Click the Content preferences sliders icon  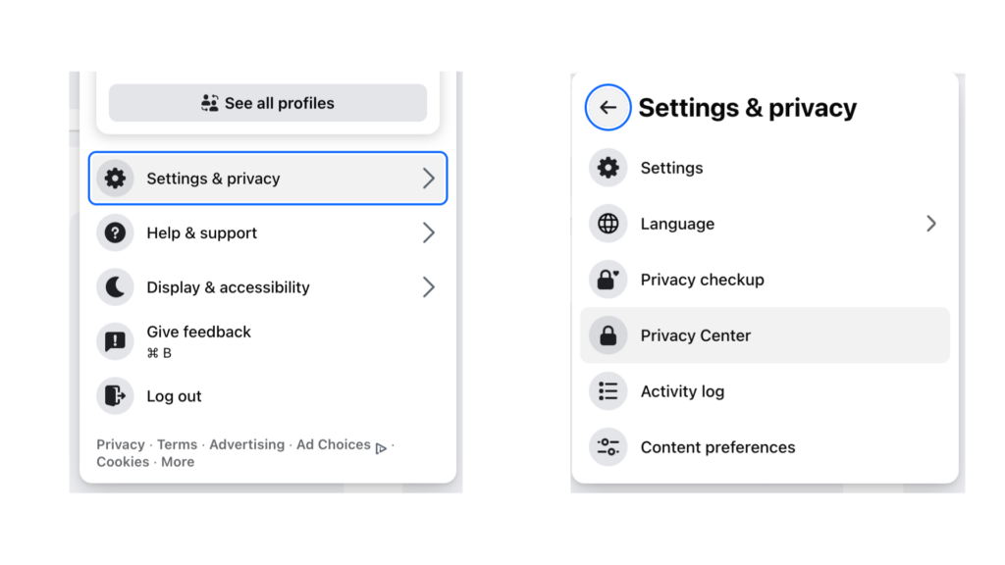coord(608,446)
